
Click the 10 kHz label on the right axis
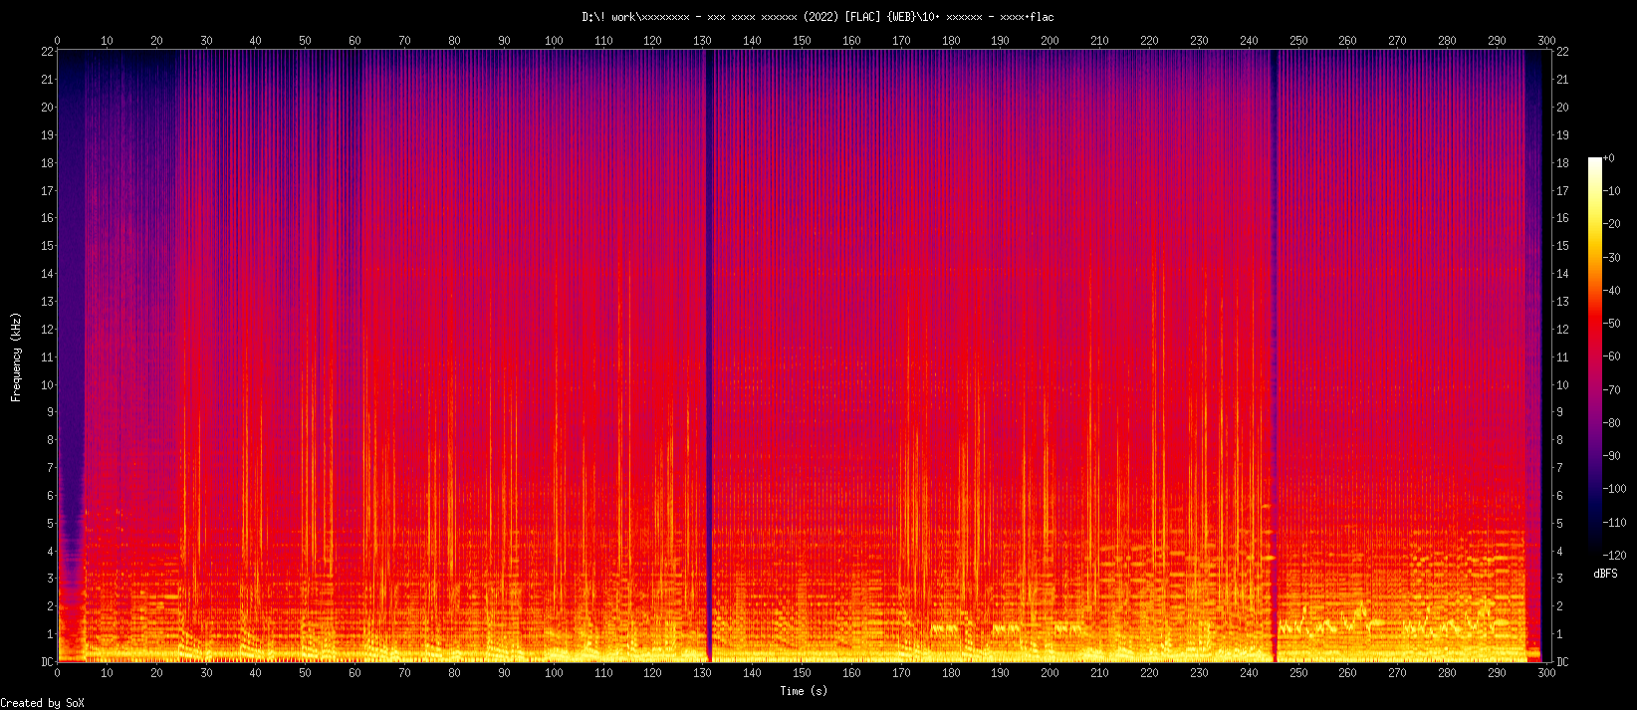(x=1562, y=385)
